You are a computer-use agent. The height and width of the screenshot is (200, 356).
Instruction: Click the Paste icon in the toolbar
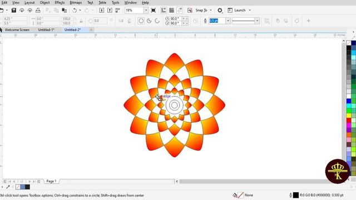point(65,10)
